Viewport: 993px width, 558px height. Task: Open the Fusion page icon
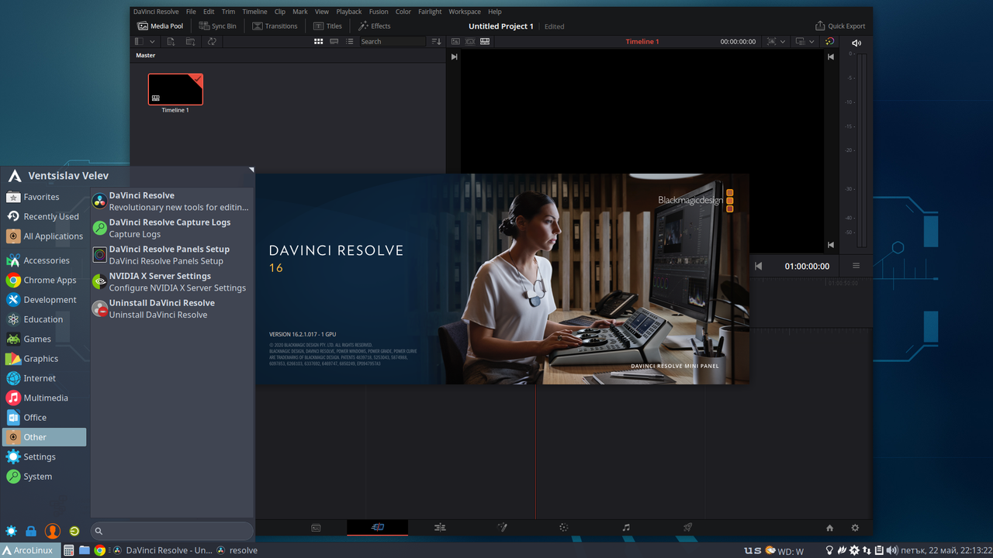coord(502,528)
